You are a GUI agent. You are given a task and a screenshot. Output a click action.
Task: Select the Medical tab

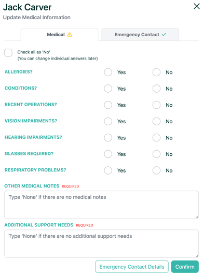(x=60, y=35)
